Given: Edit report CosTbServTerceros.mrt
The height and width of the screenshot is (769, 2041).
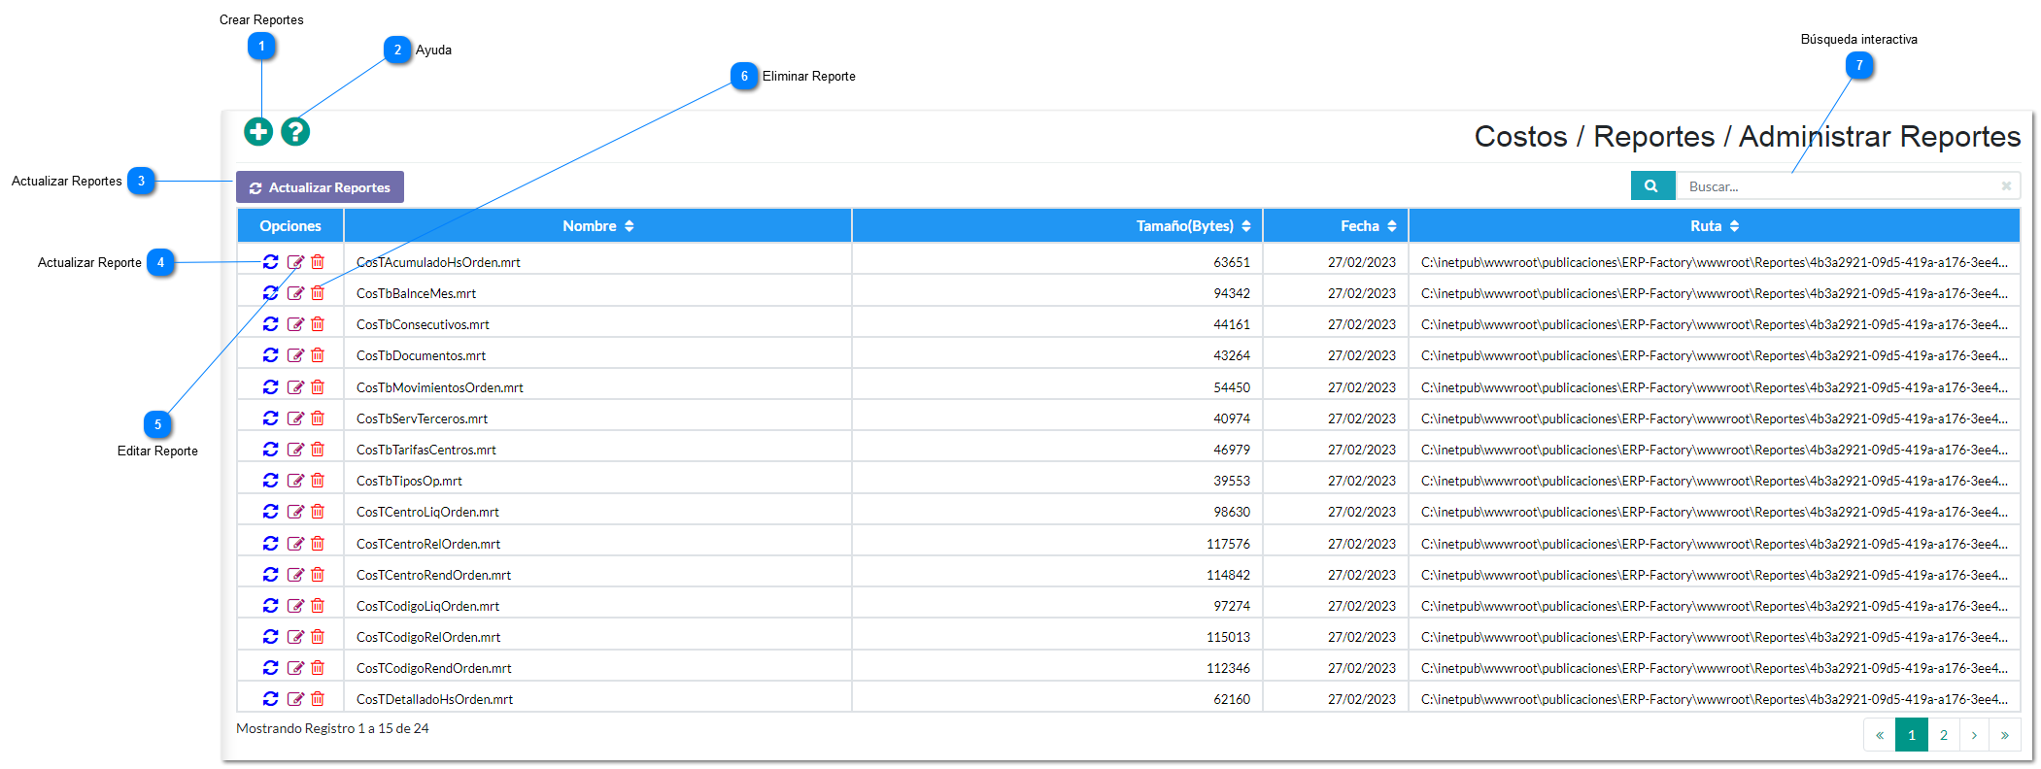Looking at the screenshot, I should pyautogui.click(x=295, y=418).
